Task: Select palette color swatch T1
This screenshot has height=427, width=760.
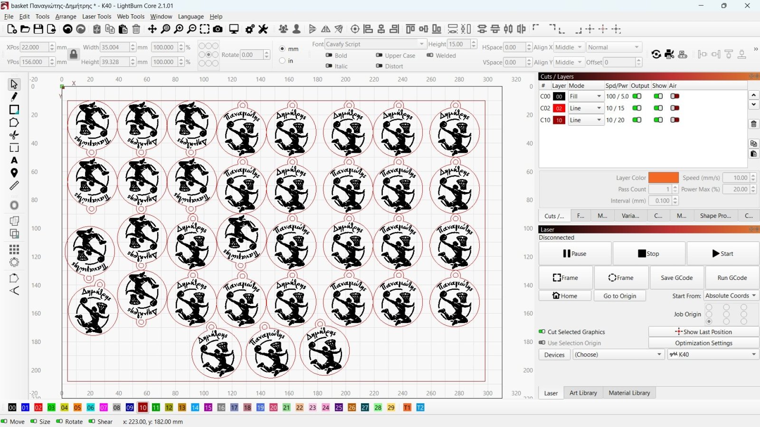Action: click(407, 408)
